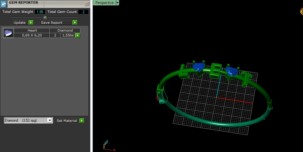Select the left blue heart gem in viewport
303x152 pixels.
pos(199,67)
